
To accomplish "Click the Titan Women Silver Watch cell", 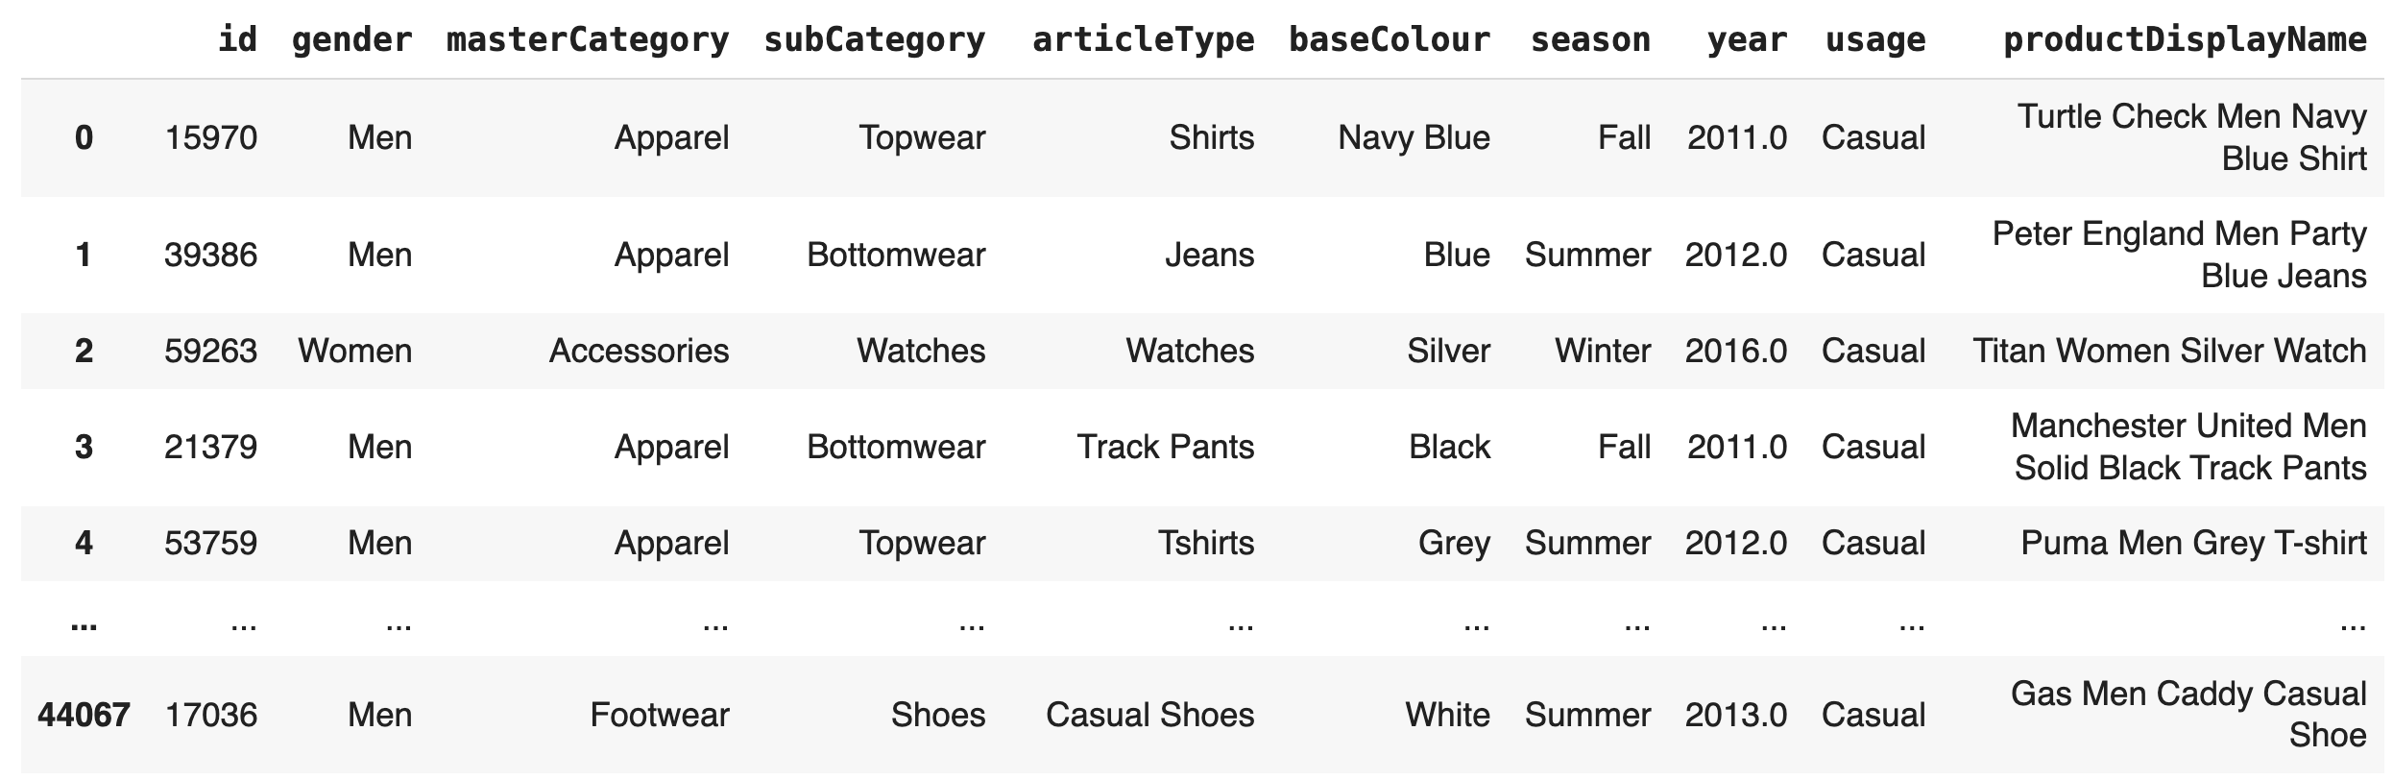I will [x=2169, y=351].
